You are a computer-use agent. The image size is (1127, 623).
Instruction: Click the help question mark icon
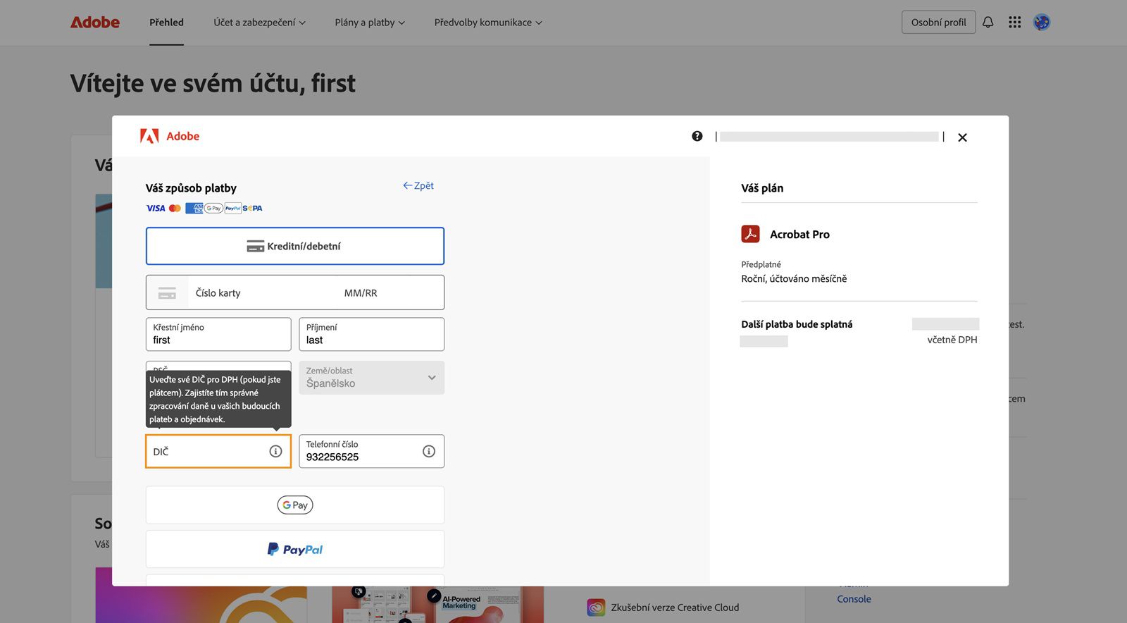(697, 136)
